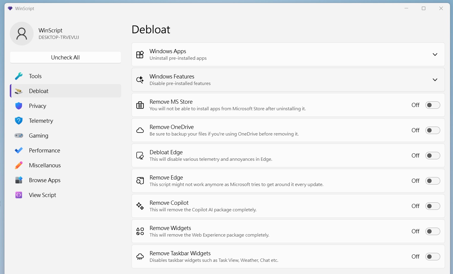453x274 pixels.
Task: Expand the Windows Features chevron
Action: click(435, 80)
